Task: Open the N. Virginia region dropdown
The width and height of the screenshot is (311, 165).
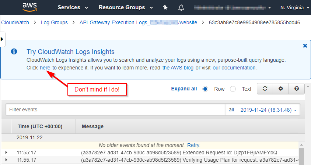Action: coord(295,7)
